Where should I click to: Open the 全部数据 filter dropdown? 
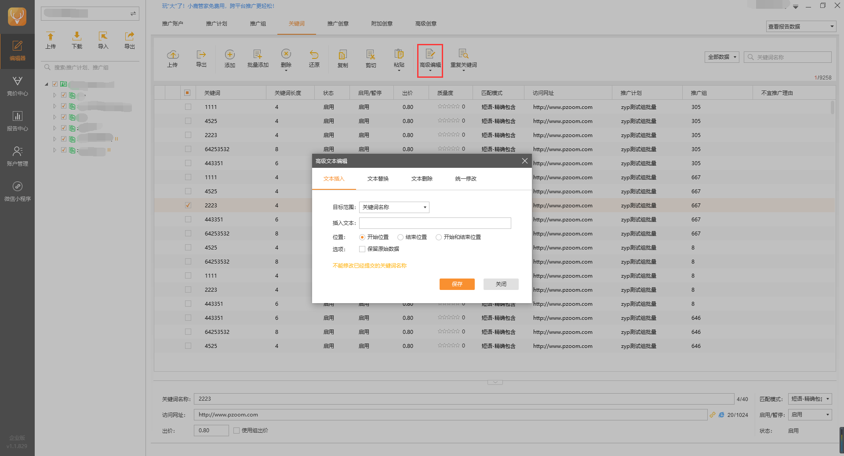722,57
